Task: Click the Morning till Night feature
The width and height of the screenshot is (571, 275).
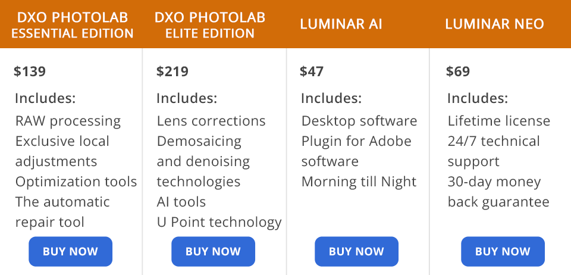Action: click(x=359, y=182)
